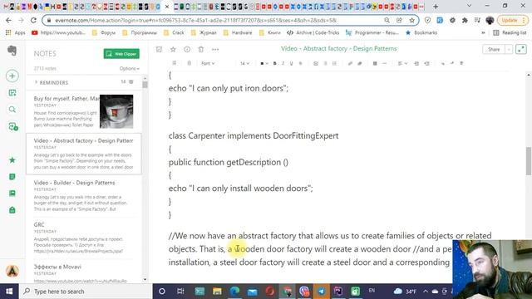
Task: Open the Hardware bookmarks folder
Action: (238, 33)
